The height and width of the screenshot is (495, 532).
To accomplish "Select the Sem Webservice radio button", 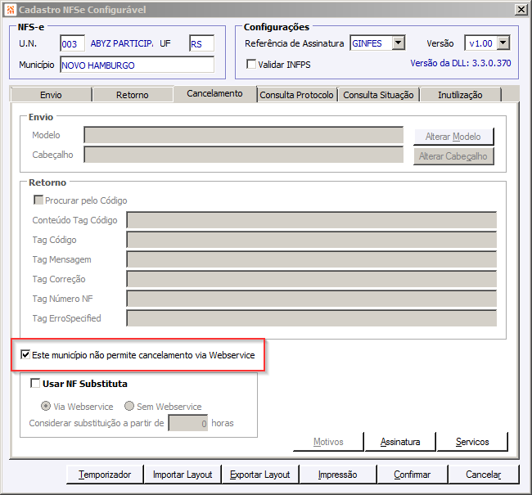I will pyautogui.click(x=129, y=406).
